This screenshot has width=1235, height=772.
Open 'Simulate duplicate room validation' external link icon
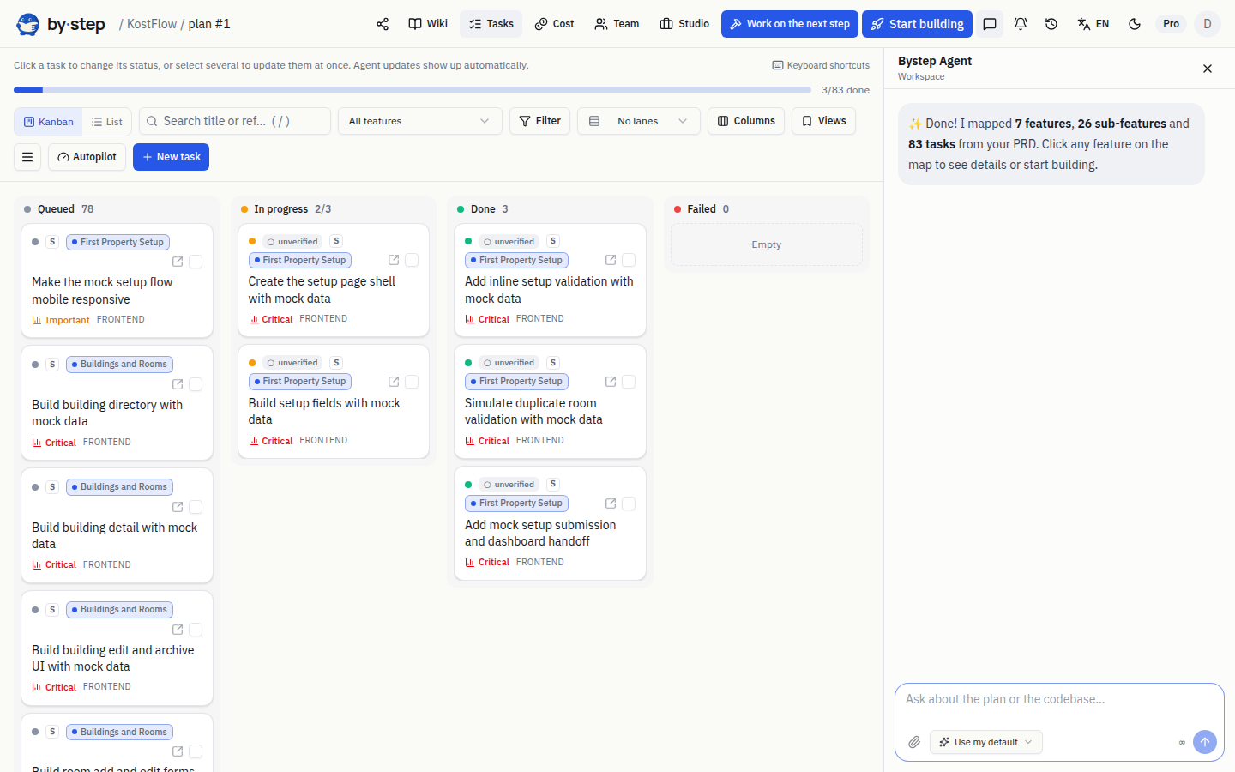tap(611, 382)
